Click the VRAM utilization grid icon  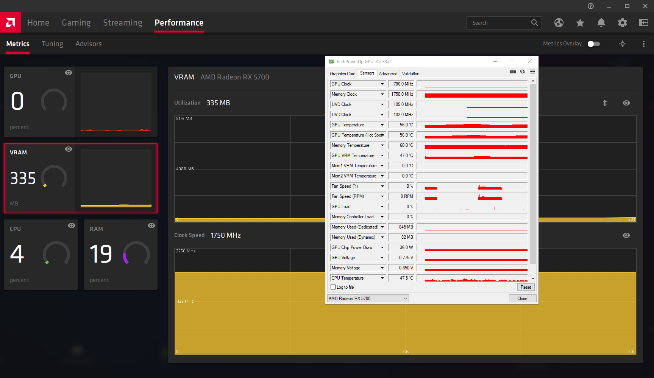pos(605,103)
